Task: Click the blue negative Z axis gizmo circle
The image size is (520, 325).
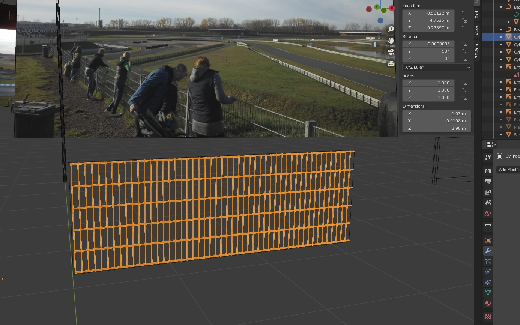Action: coord(380,21)
